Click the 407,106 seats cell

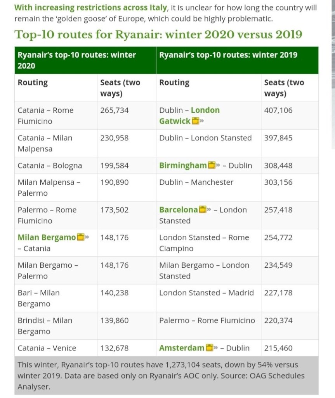(x=278, y=110)
